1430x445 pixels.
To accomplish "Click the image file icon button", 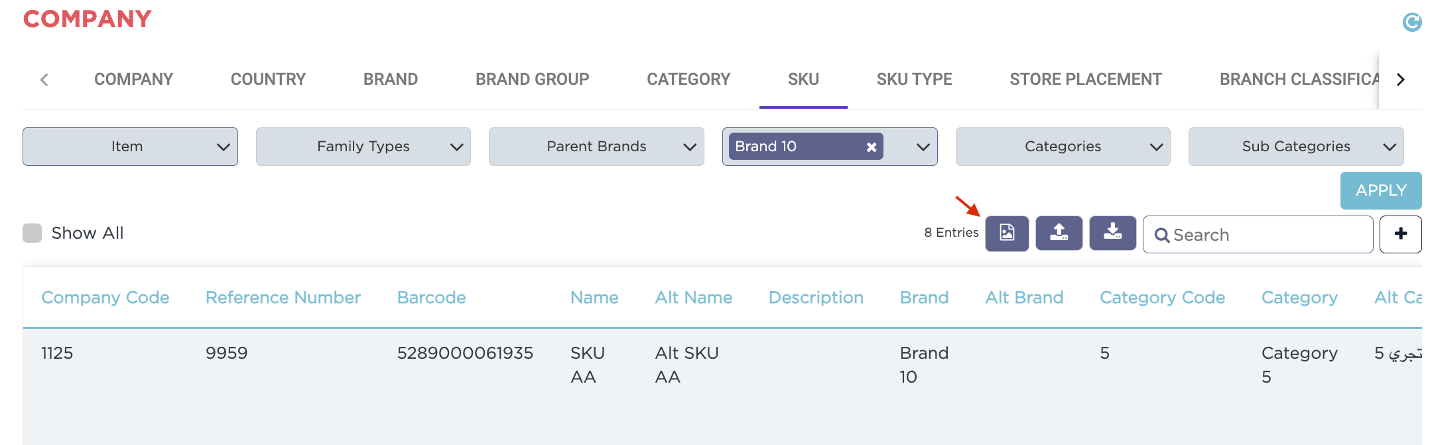I will [x=1006, y=233].
